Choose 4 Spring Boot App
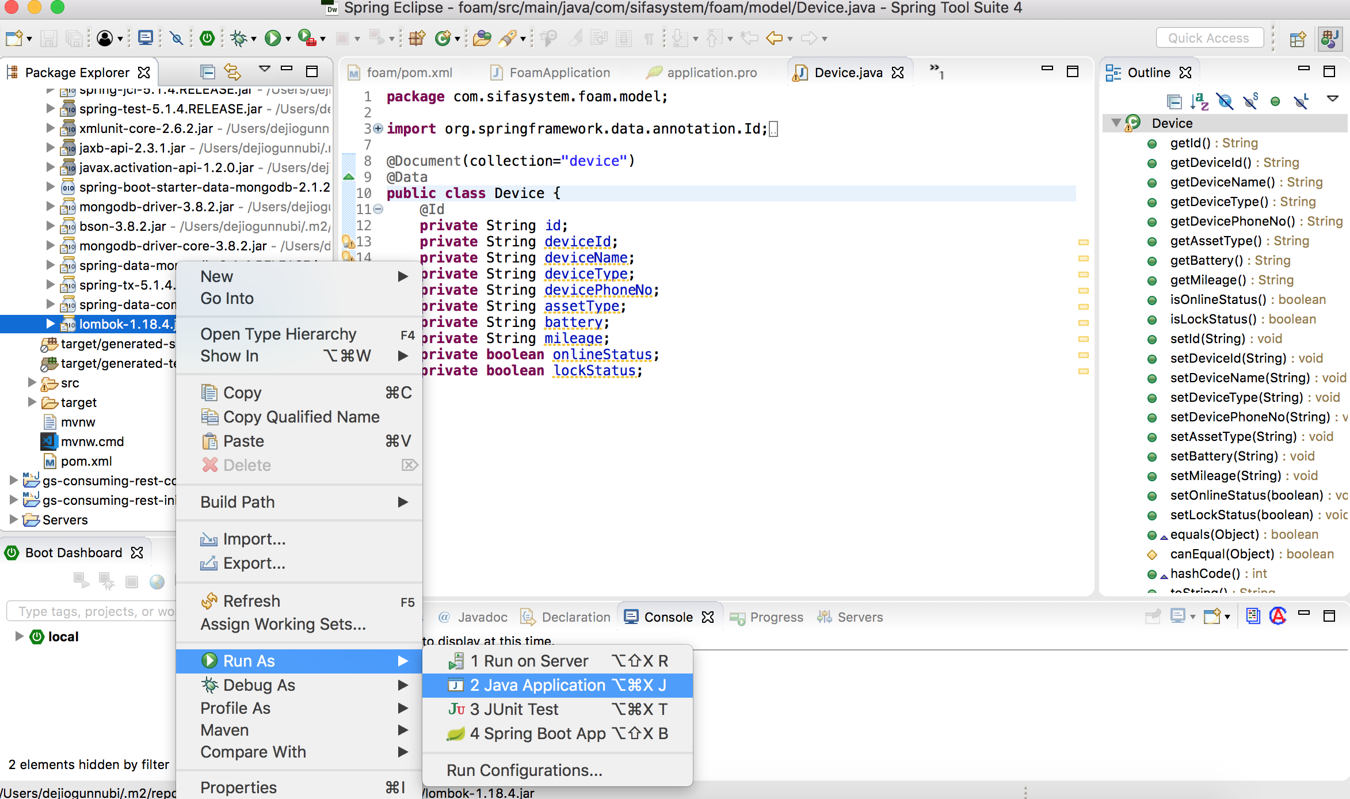 pos(557,733)
